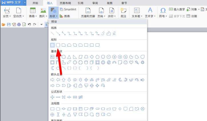Viewport: 207px width, 121px height.
Task: Open the 章节 tab
Action: tap(124, 3)
